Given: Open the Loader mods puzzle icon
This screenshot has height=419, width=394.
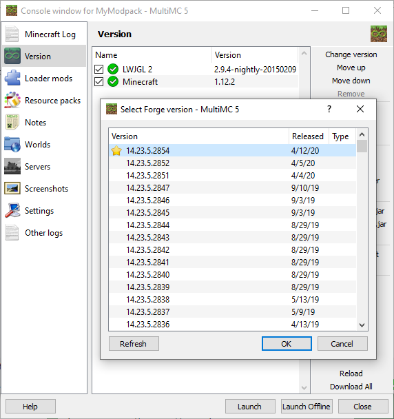Looking at the screenshot, I should click(12, 78).
